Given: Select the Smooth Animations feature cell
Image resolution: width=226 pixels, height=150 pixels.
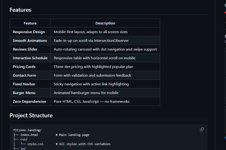Looking at the screenshot, I should coord(30,41).
